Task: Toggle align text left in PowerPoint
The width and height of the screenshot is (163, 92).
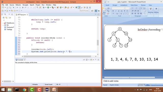Action: click(132, 14)
